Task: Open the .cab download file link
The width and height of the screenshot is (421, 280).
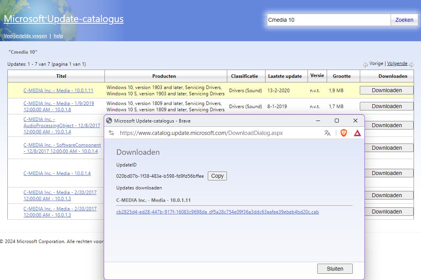Action: click(218, 212)
